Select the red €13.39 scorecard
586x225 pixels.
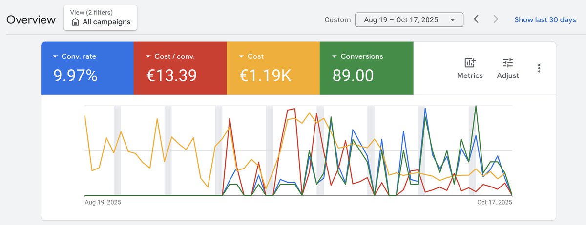pos(180,68)
